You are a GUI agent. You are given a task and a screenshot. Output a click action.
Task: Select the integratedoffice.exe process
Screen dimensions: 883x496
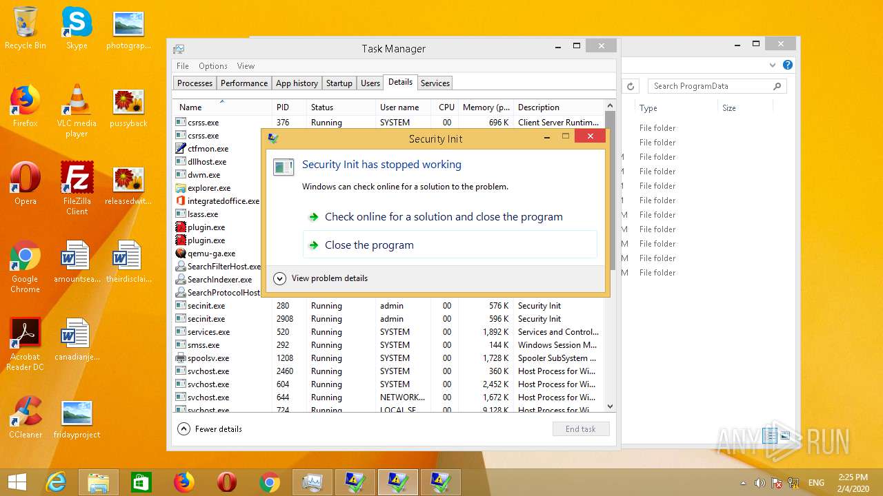pyautogui.click(x=217, y=201)
